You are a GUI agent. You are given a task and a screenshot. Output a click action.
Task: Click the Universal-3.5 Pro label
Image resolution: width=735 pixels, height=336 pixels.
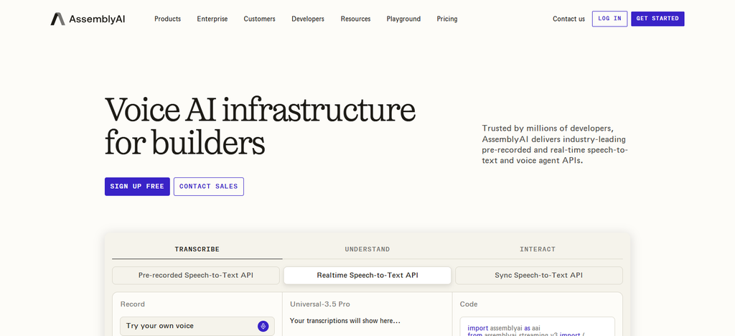[319, 304]
